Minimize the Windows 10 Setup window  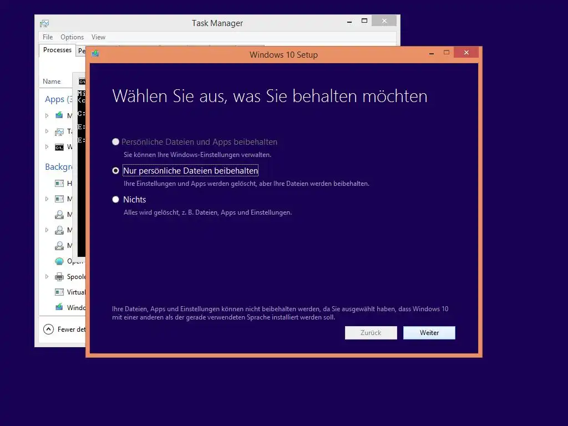432,53
